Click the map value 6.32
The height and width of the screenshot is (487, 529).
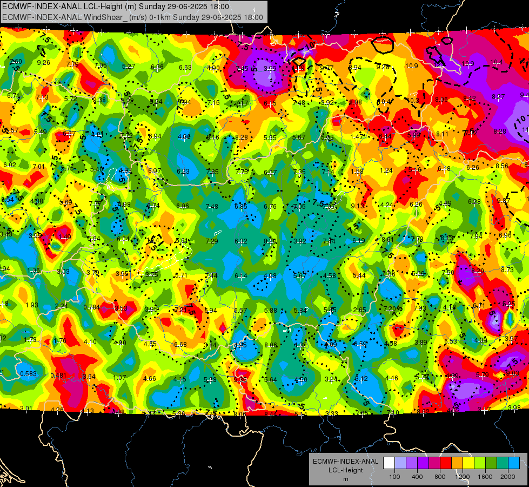[241, 241]
